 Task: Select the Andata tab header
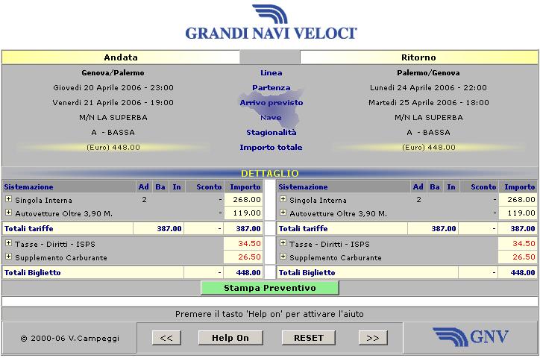[x=121, y=57]
